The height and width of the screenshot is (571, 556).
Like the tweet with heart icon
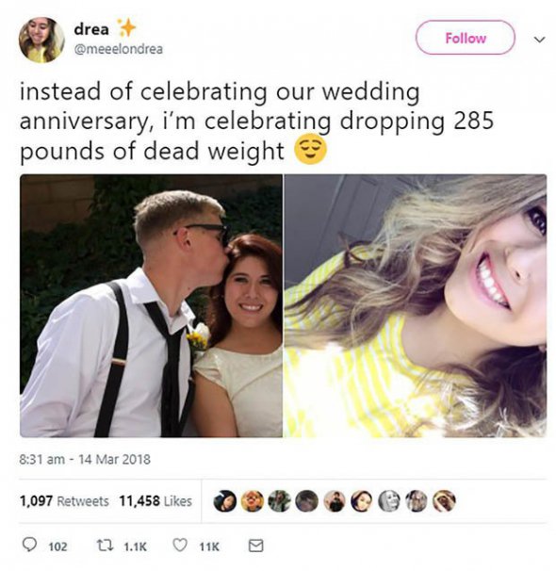pos(179,546)
